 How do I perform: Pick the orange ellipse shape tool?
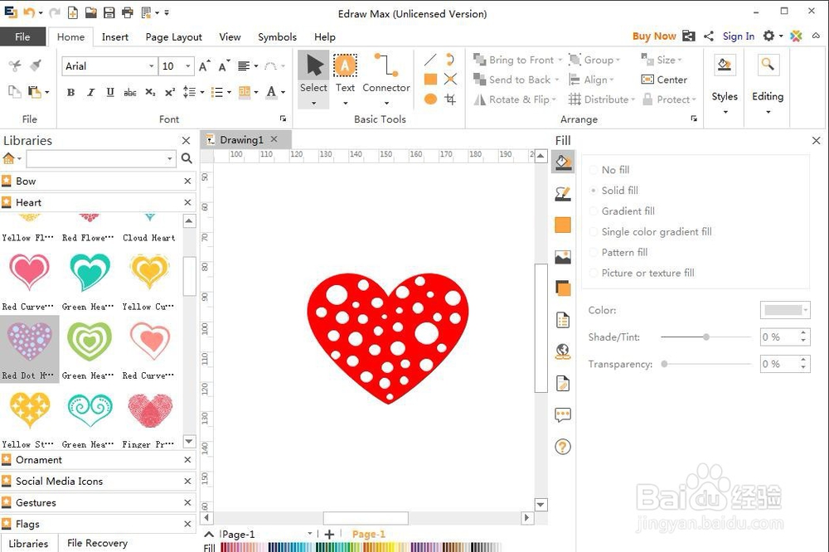(x=430, y=99)
